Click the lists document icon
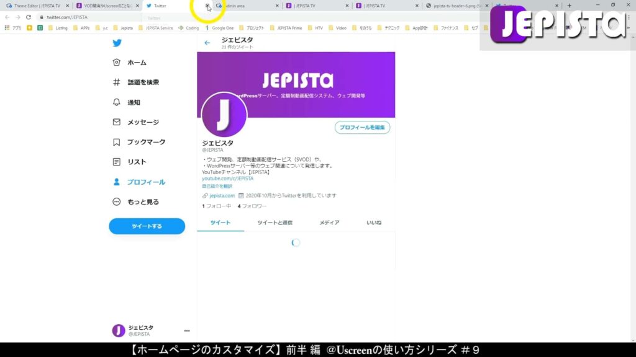This screenshot has height=357, width=636. tap(116, 162)
